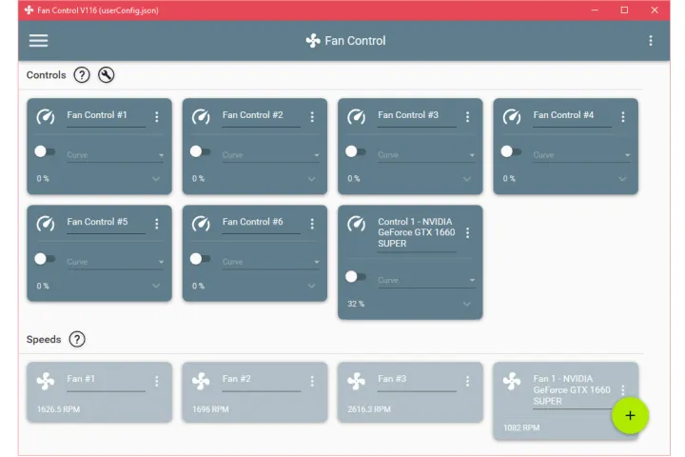Click the gauge icon on Fan Control #4

pos(512,117)
